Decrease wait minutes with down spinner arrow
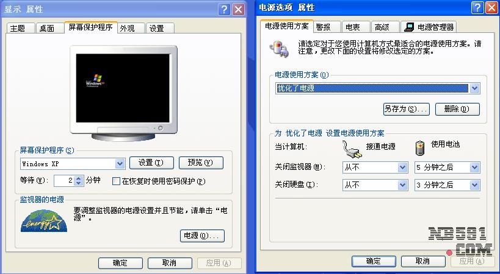500x274 pixels. click(x=79, y=183)
